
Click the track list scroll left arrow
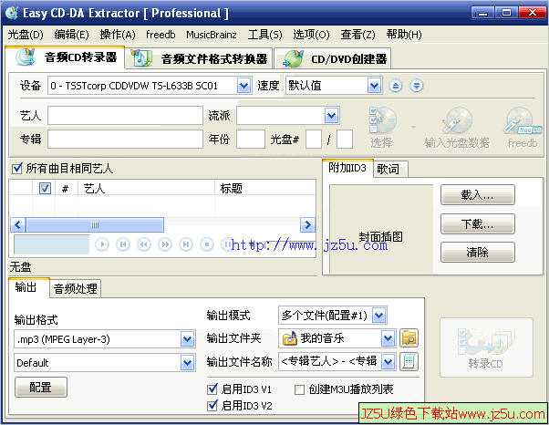pos(18,224)
